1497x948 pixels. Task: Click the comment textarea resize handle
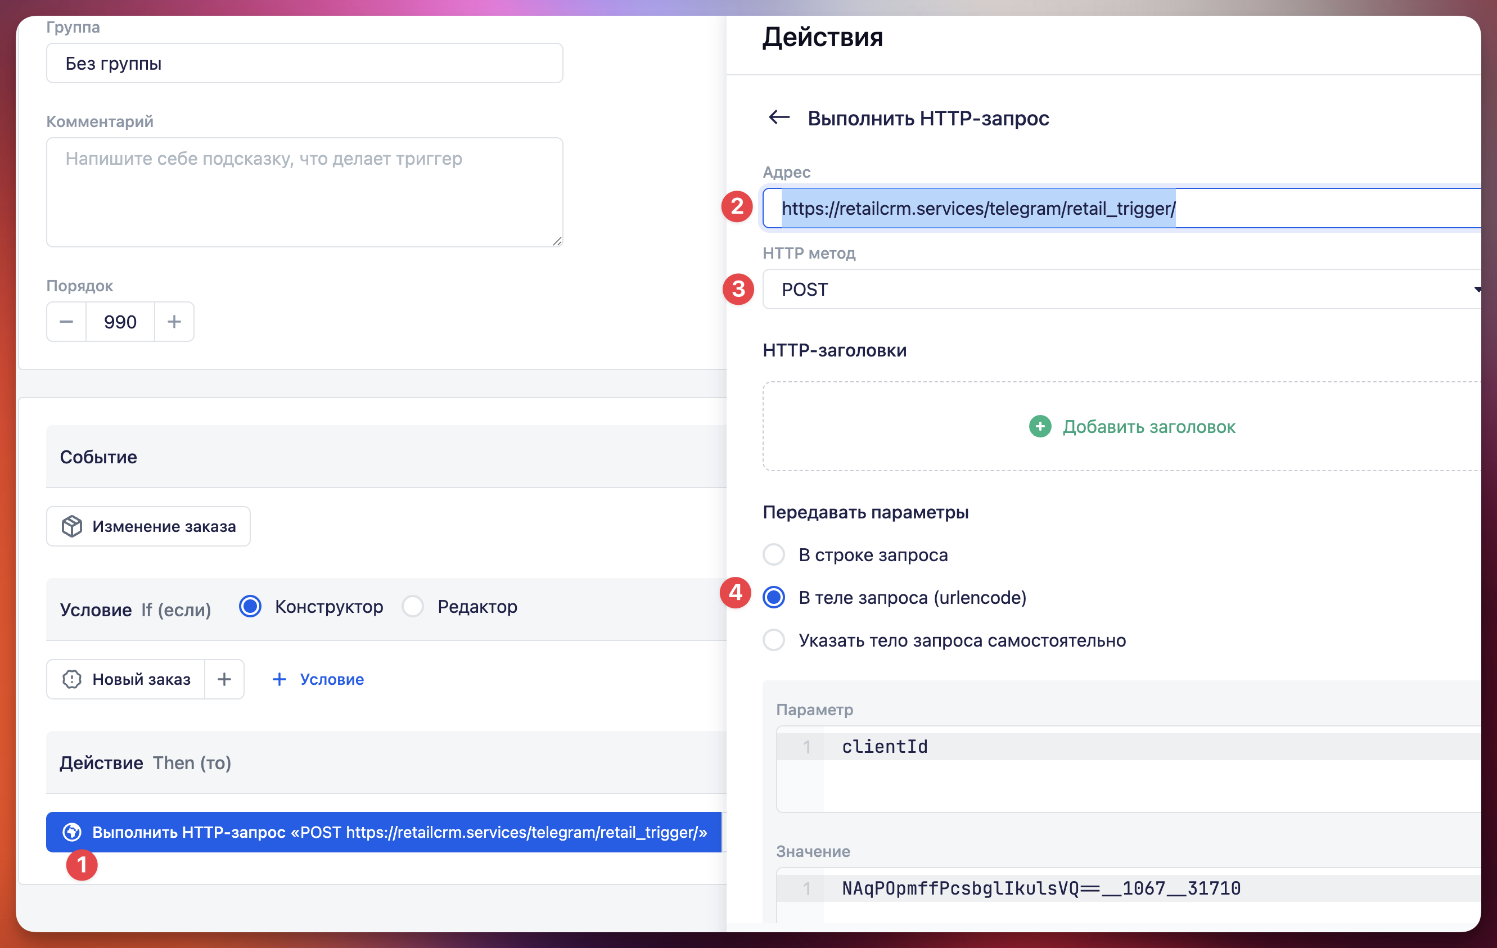coord(557,241)
